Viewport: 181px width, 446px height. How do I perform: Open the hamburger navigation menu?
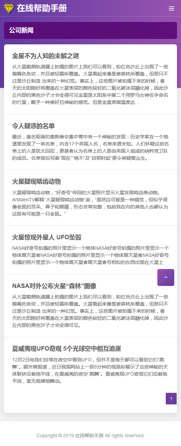pyautogui.click(x=172, y=8)
